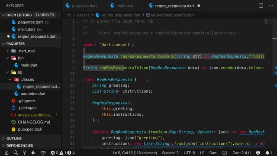Select the Dart language mode
Screen dimensions: 277x156
(x=213, y=153)
